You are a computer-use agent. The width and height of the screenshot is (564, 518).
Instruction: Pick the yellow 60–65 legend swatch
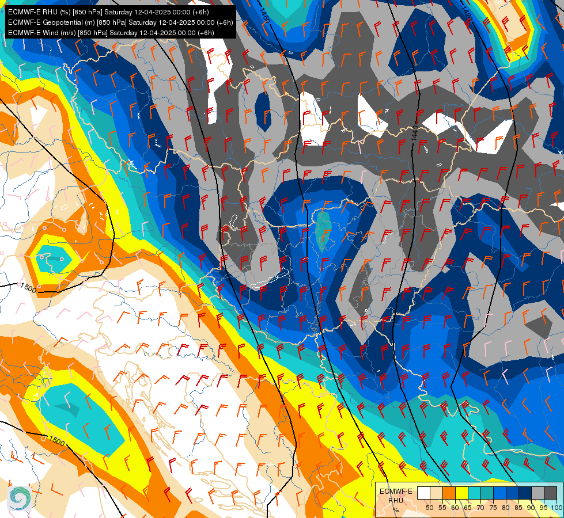click(461, 493)
